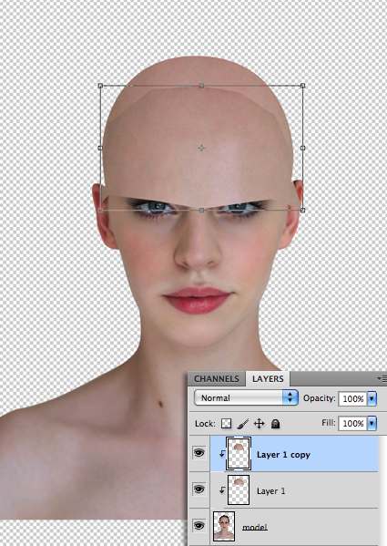The height and width of the screenshot is (546, 387).
Task: Hide Layer 1 copy with eye icon
Action: click(x=199, y=453)
